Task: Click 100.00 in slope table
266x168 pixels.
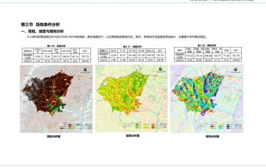Action: click(160, 60)
